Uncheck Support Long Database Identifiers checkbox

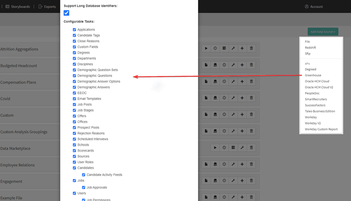67,13
